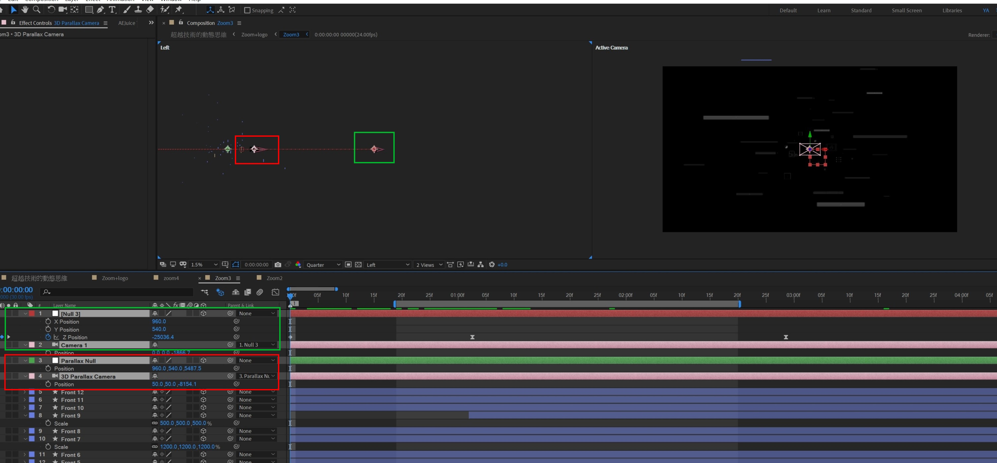Image resolution: width=997 pixels, height=463 pixels.
Task: Open the Quarter resolution dropdown
Action: point(323,265)
